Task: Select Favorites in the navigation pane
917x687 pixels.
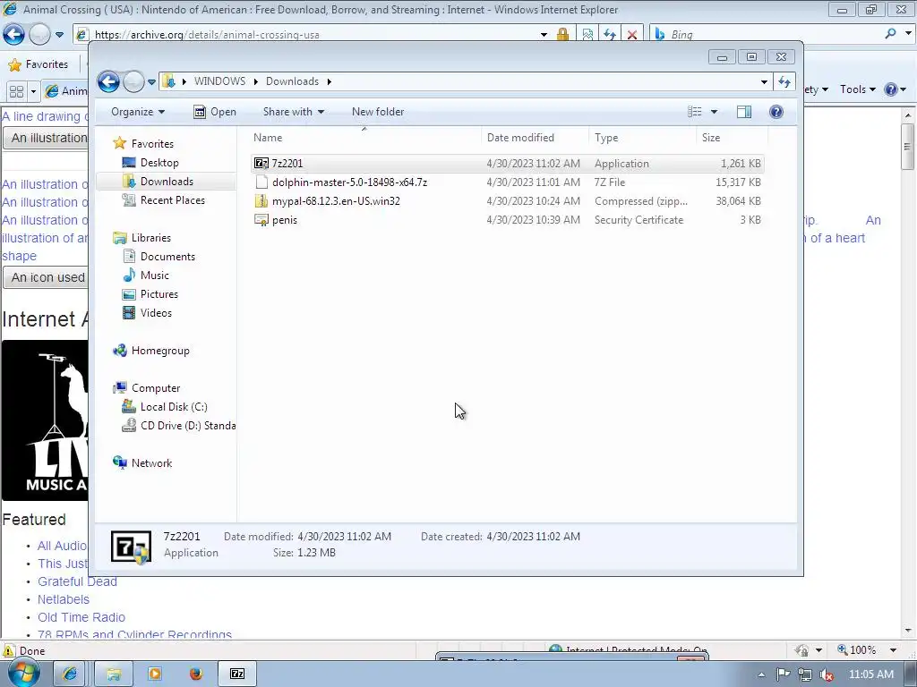Action: pos(152,144)
